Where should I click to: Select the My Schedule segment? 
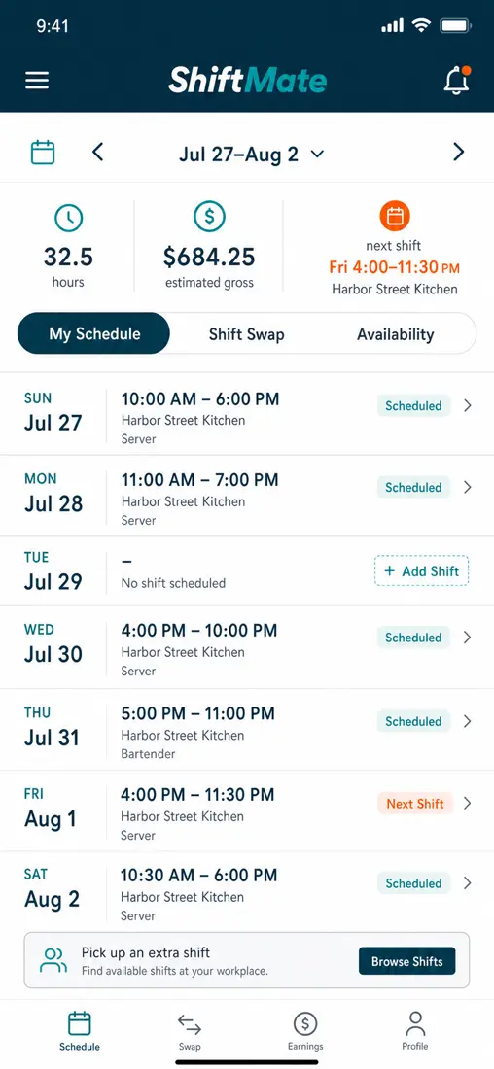point(94,333)
